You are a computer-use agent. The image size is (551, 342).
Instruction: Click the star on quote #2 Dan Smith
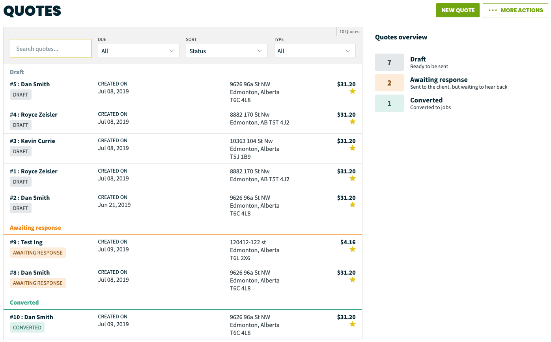(352, 205)
